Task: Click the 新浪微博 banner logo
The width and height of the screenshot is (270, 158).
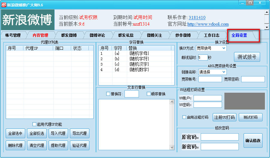Action: click(x=28, y=20)
